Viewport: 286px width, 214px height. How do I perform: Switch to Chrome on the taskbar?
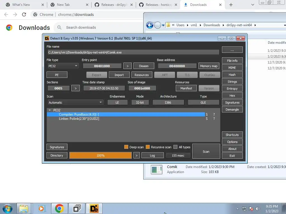coord(59,208)
